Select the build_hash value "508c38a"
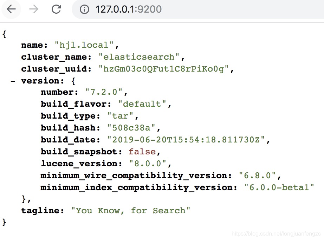 click(131, 128)
